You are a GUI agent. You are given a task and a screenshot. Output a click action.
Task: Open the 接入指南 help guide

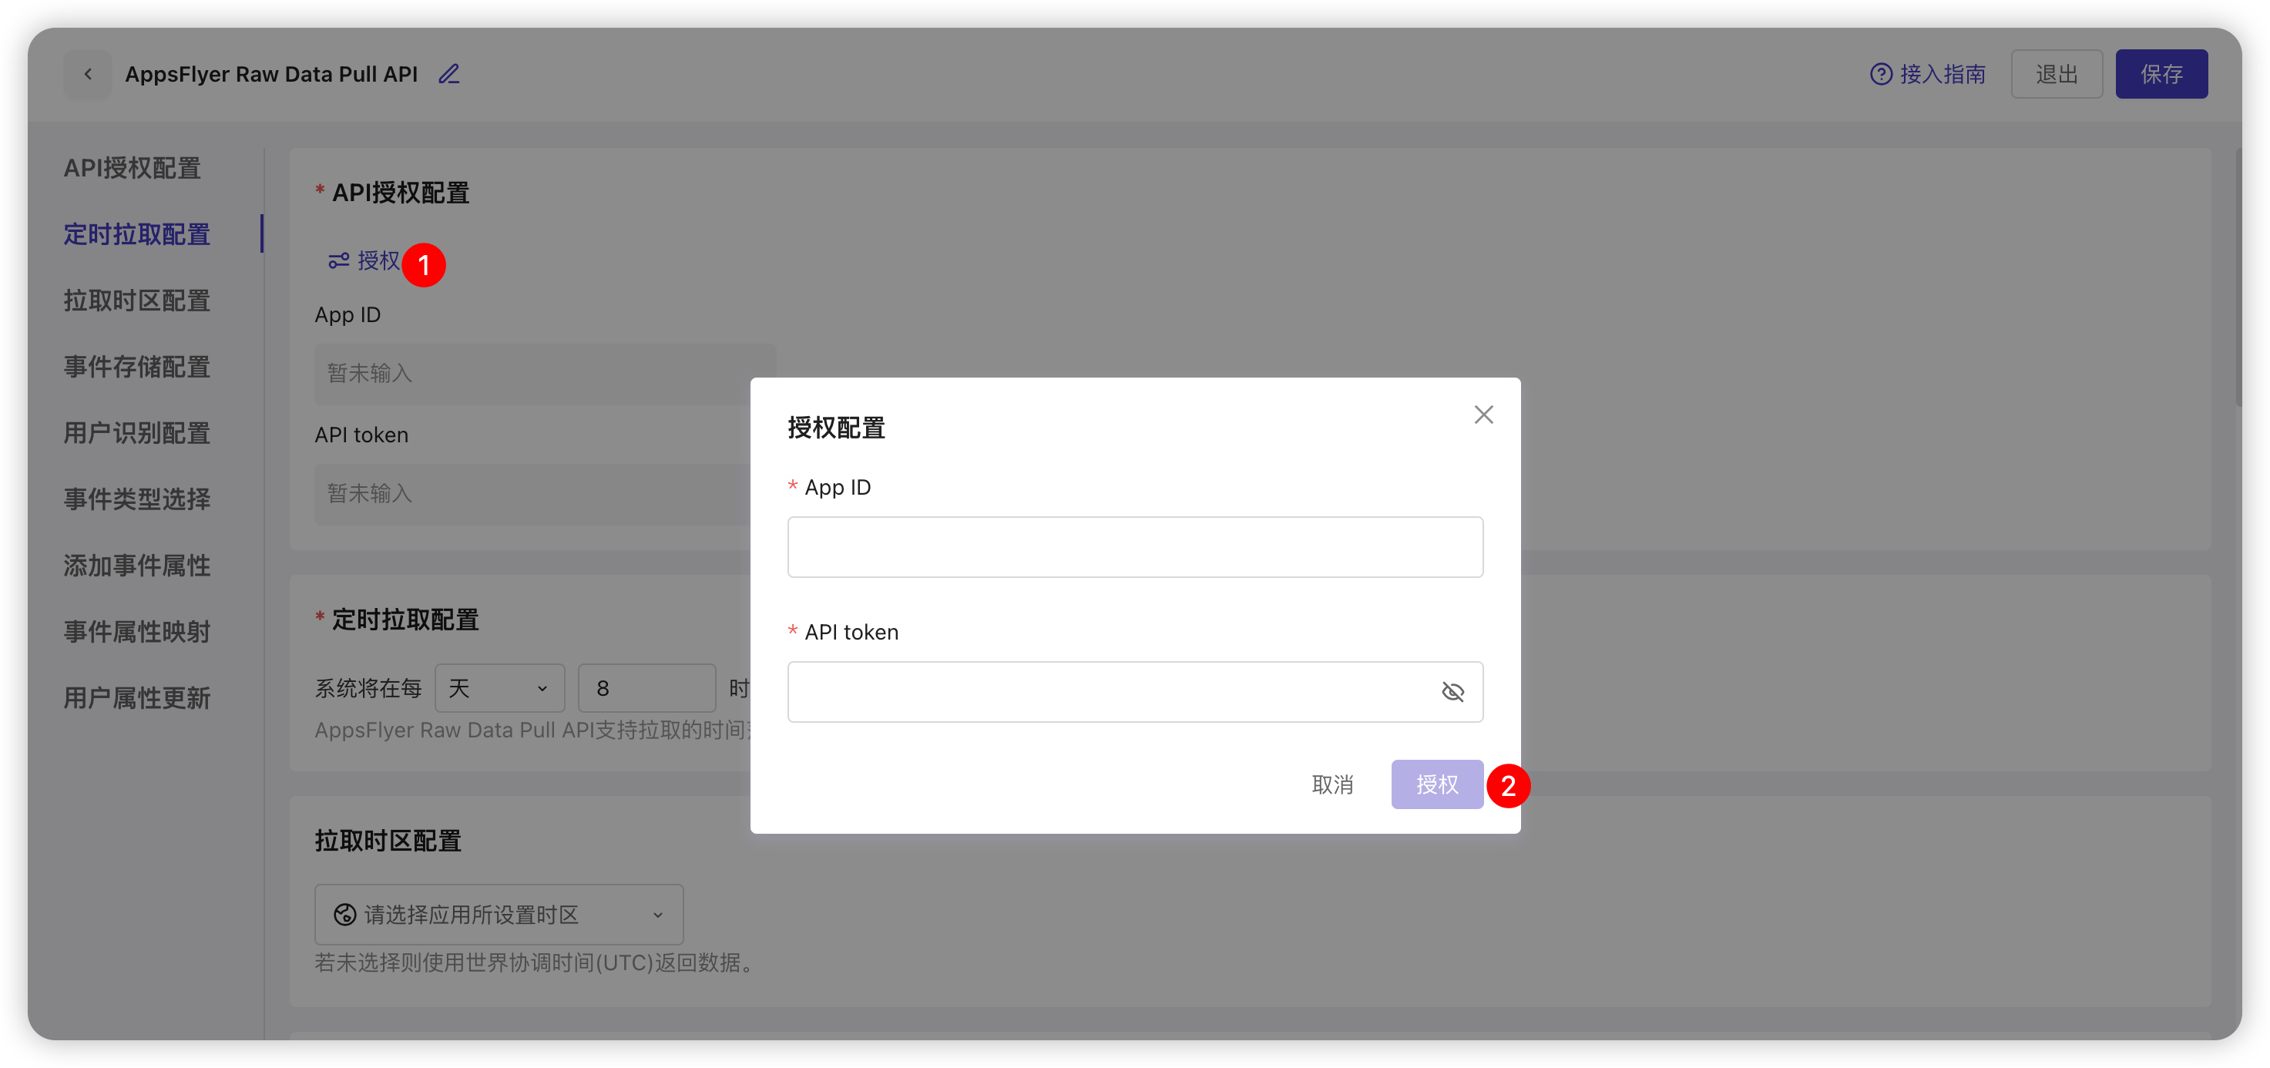click(1927, 74)
